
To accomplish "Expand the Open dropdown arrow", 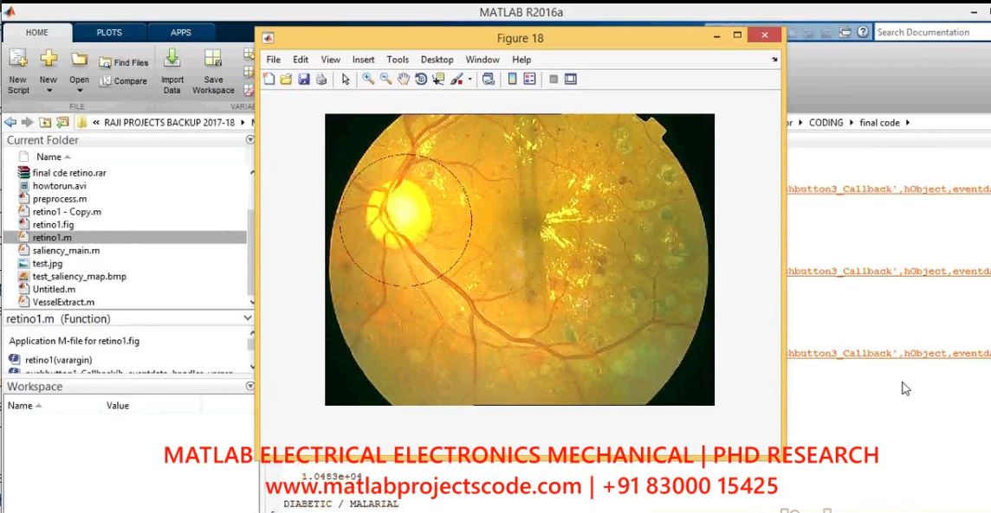I will tap(79, 91).
